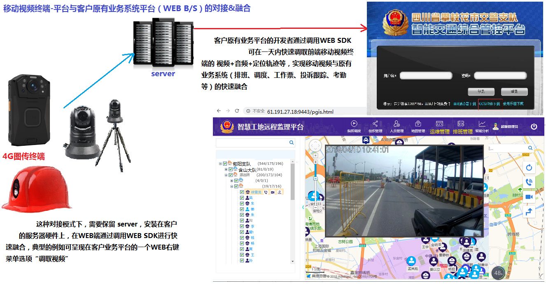Expand the 含山大队 tree node
The height and width of the screenshot is (285, 546).
tap(226, 169)
